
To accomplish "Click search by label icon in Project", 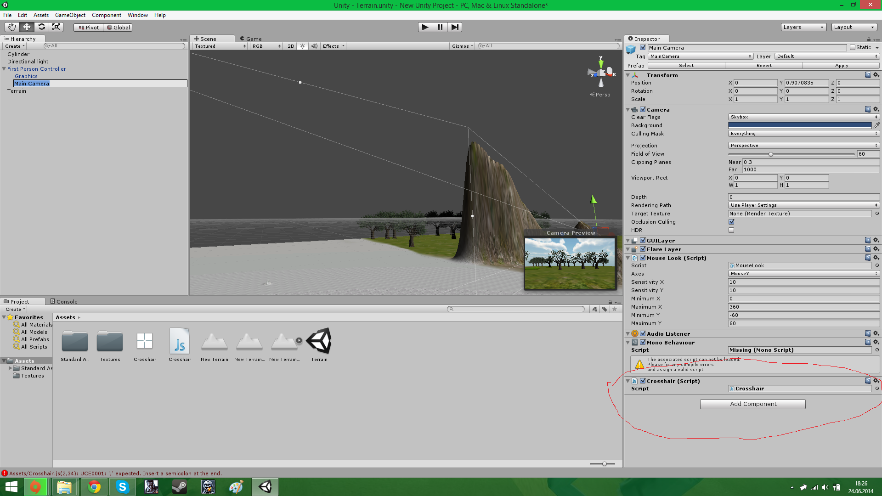I will [605, 309].
